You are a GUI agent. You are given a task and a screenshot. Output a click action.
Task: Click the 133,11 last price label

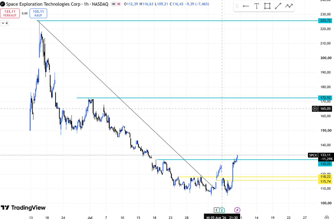point(325,155)
